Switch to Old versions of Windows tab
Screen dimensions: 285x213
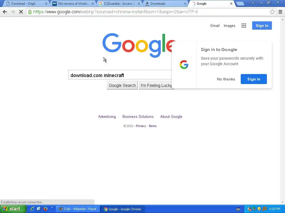click(x=73, y=4)
